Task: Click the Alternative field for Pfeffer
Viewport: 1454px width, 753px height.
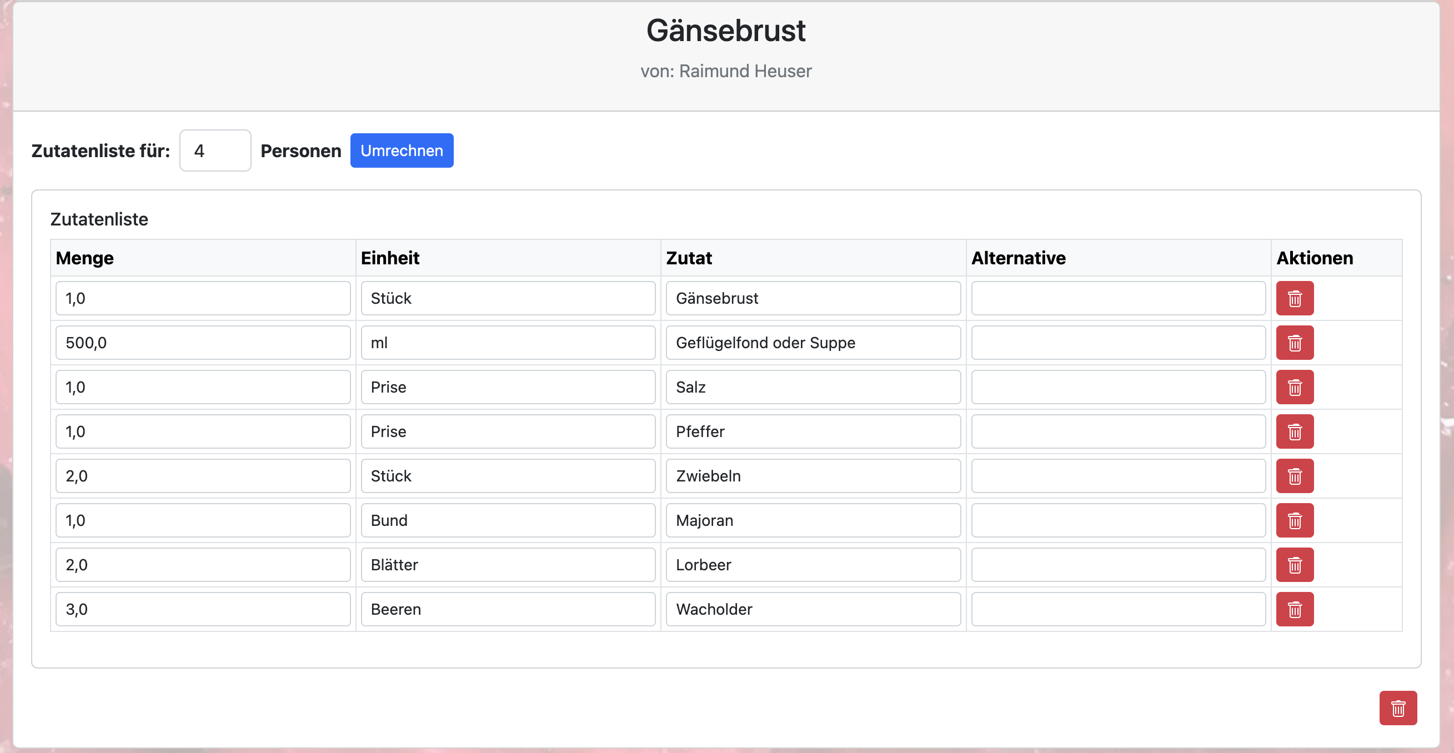Action: [x=1118, y=432]
